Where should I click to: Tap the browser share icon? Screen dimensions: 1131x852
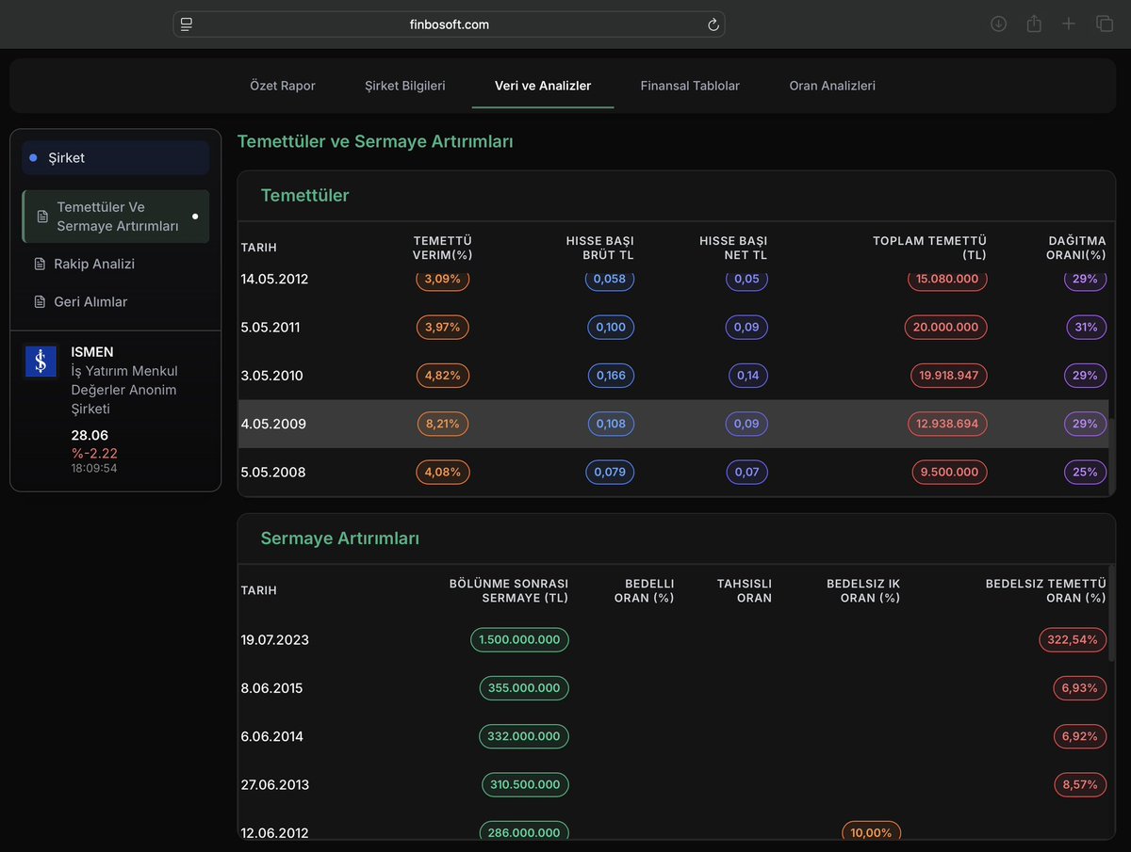pos(1034,24)
